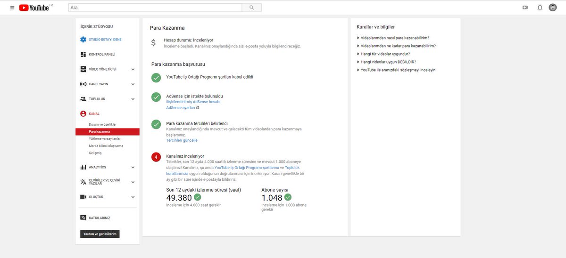Screen dimensions: 566x258
Task: Click the Oluştur camera icon
Action: pos(83,197)
